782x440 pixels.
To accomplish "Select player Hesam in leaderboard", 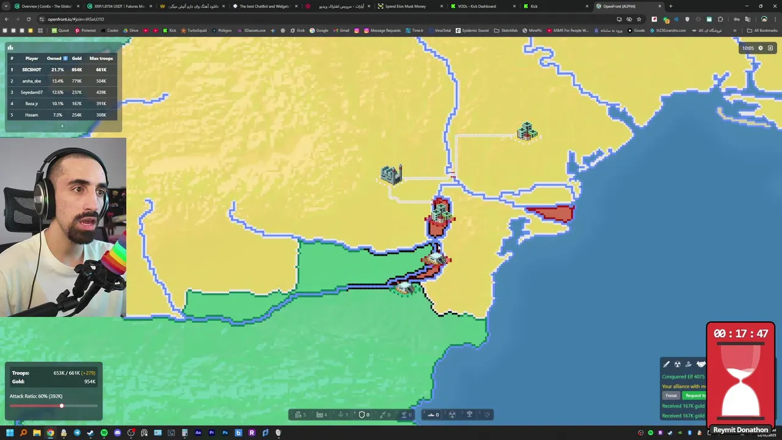I will pos(32,115).
